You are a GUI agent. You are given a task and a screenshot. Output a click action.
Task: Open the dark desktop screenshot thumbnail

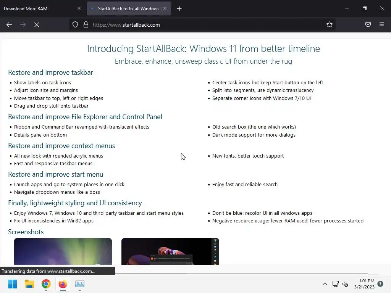170,251
